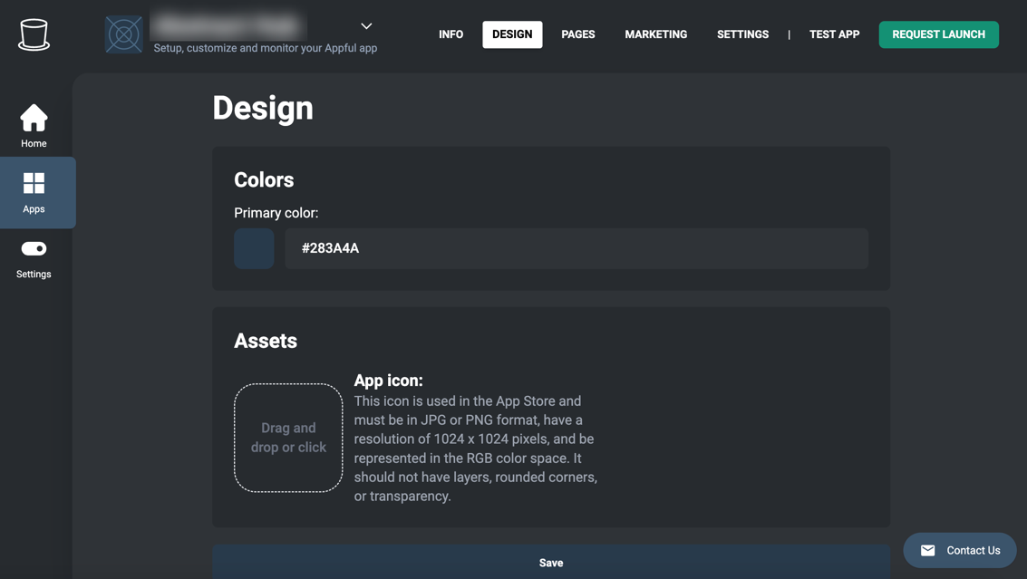Click the blurred app name title
Image resolution: width=1027 pixels, height=579 pixels.
click(228, 25)
